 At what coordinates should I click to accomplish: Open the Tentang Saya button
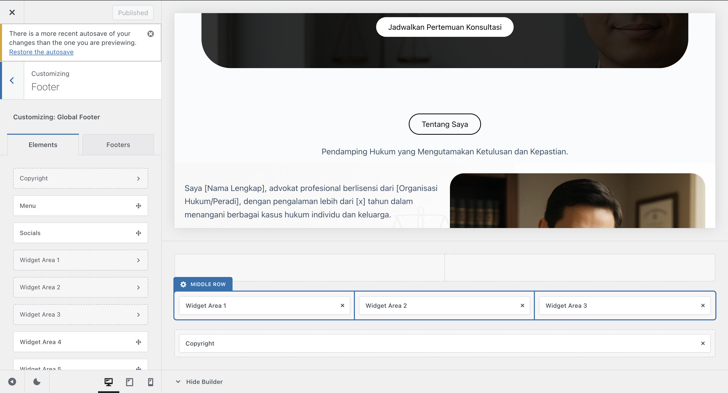coord(444,124)
